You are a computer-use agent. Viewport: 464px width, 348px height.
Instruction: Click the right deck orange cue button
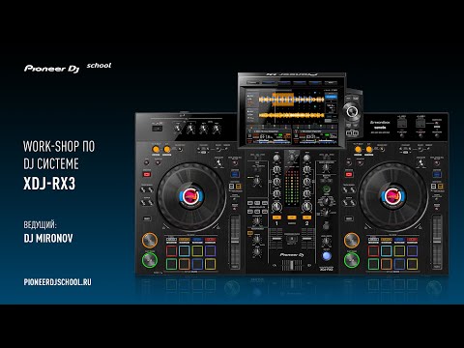tap(352, 241)
